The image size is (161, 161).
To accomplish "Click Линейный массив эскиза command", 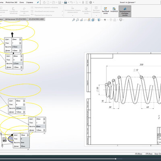I will [43, 11].
